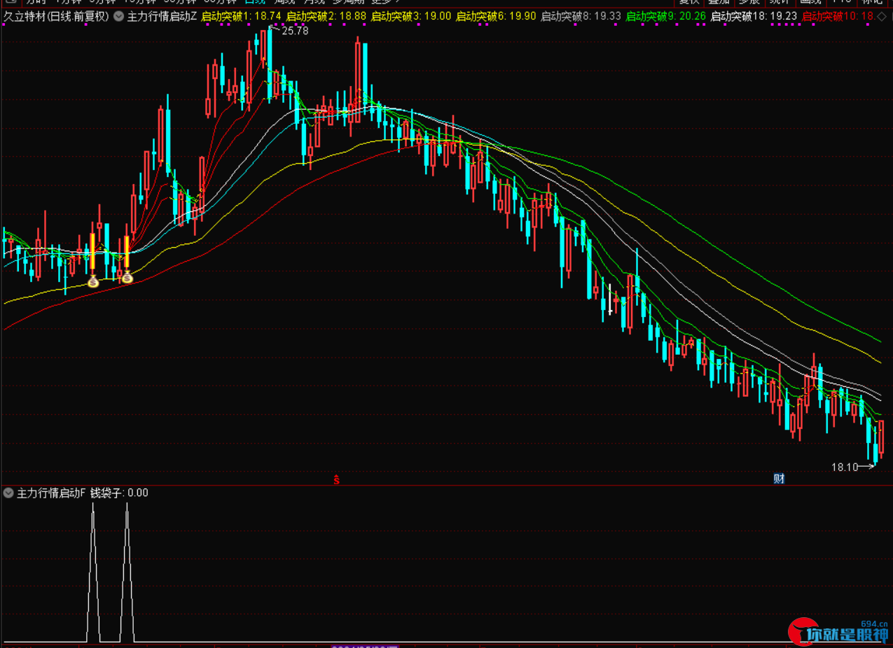Select the 启动突破3: 19.00 value label
This screenshot has height=648, width=893.
pos(411,17)
